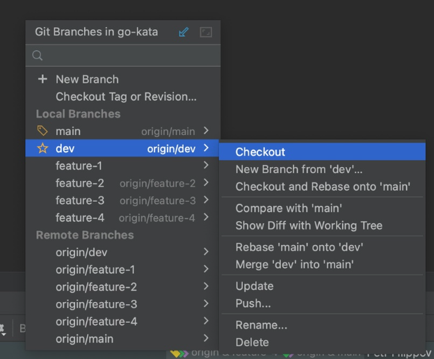This screenshot has height=359, width=434.
Task: Select Checkout from the dev submenu
Action: click(260, 152)
